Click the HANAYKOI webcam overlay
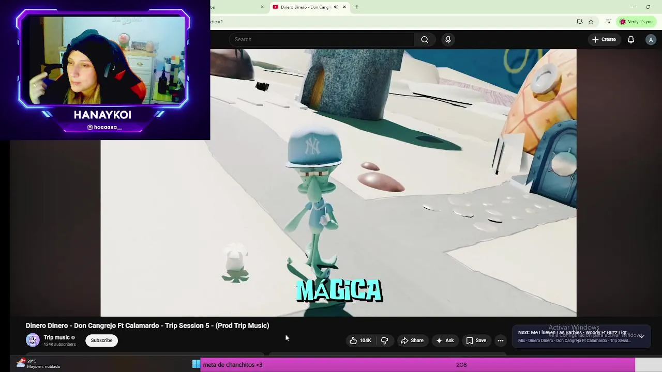The height and width of the screenshot is (372, 662). (x=105, y=70)
